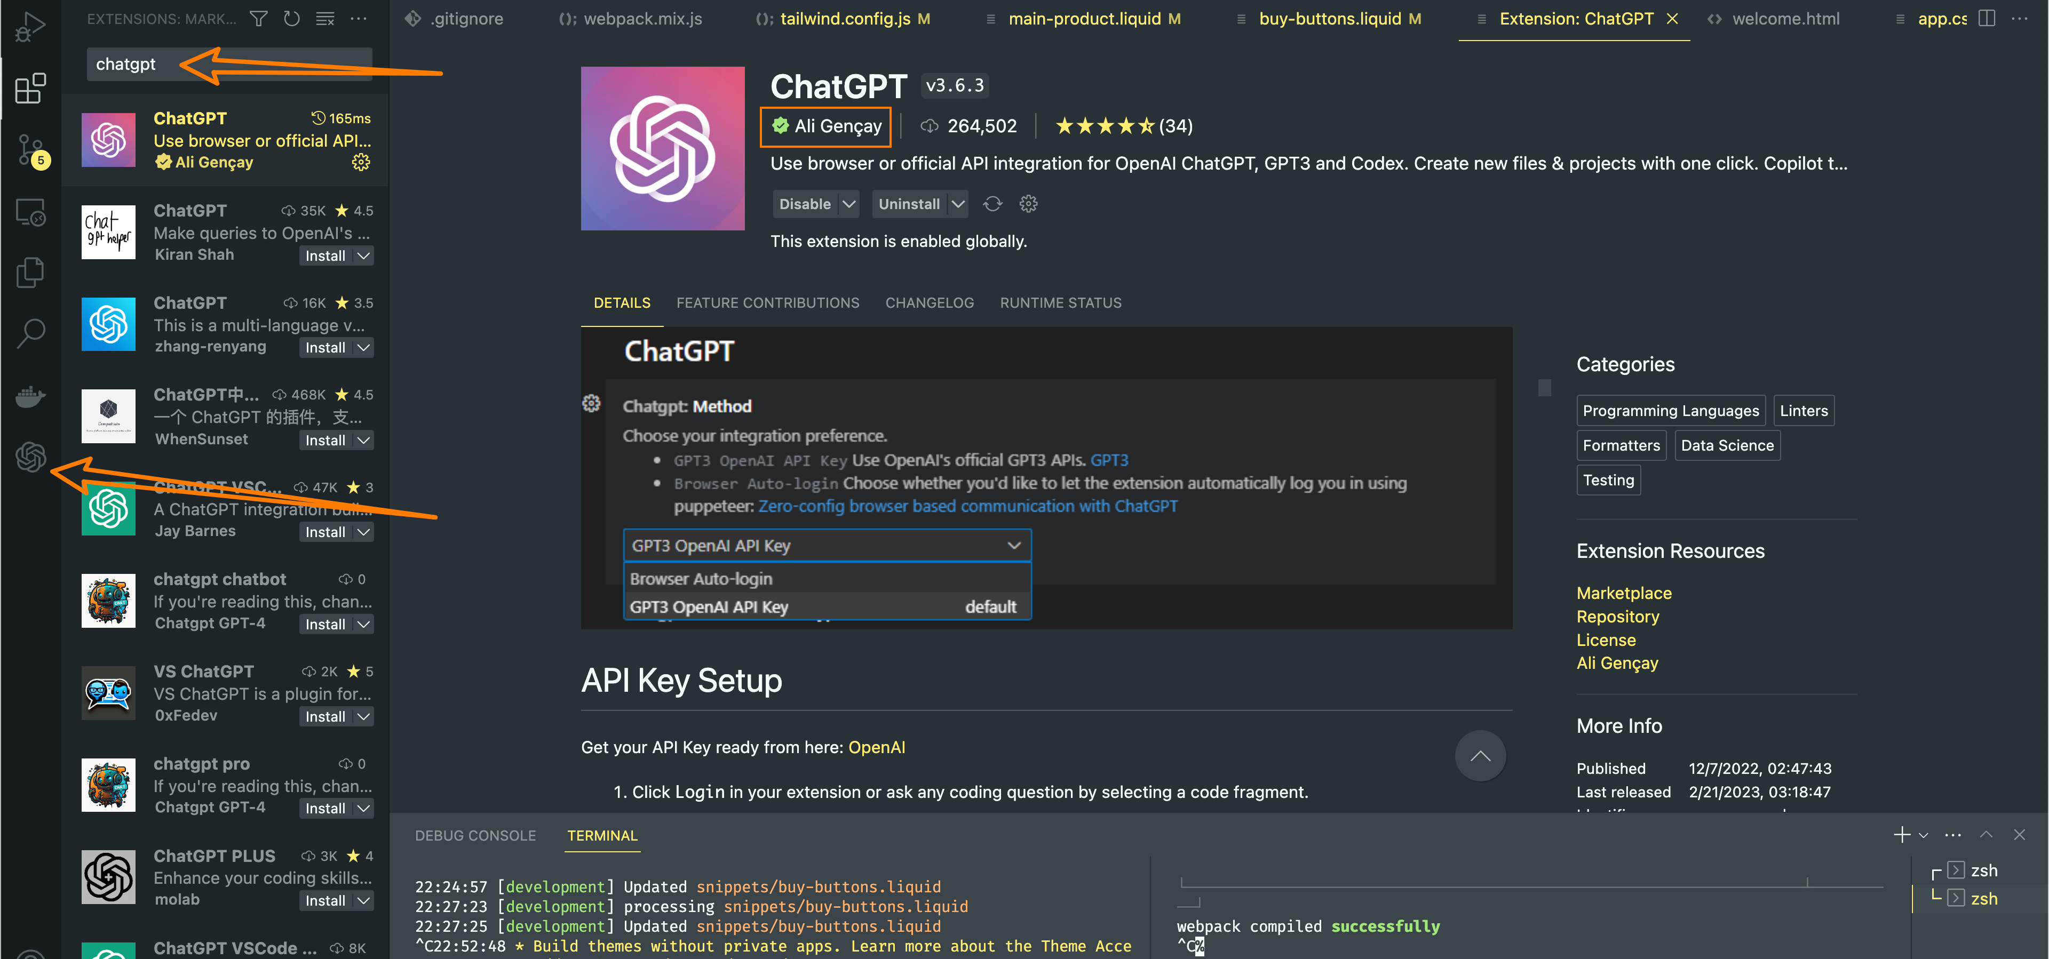The width and height of the screenshot is (2049, 959).
Task: Open Install dropdown for zhang-renyang ChatGPT
Action: (x=363, y=348)
